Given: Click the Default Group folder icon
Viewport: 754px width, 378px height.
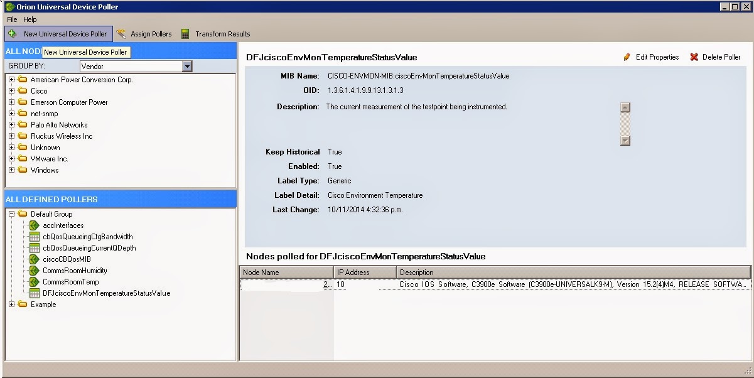Looking at the screenshot, I should tap(23, 214).
